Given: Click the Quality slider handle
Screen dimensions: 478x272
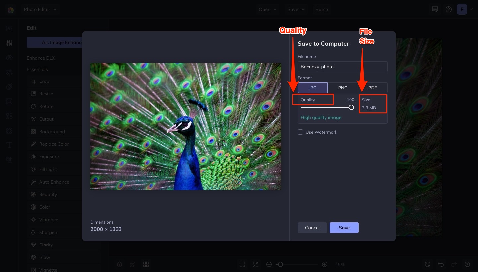Looking at the screenshot, I should pyautogui.click(x=351, y=107).
